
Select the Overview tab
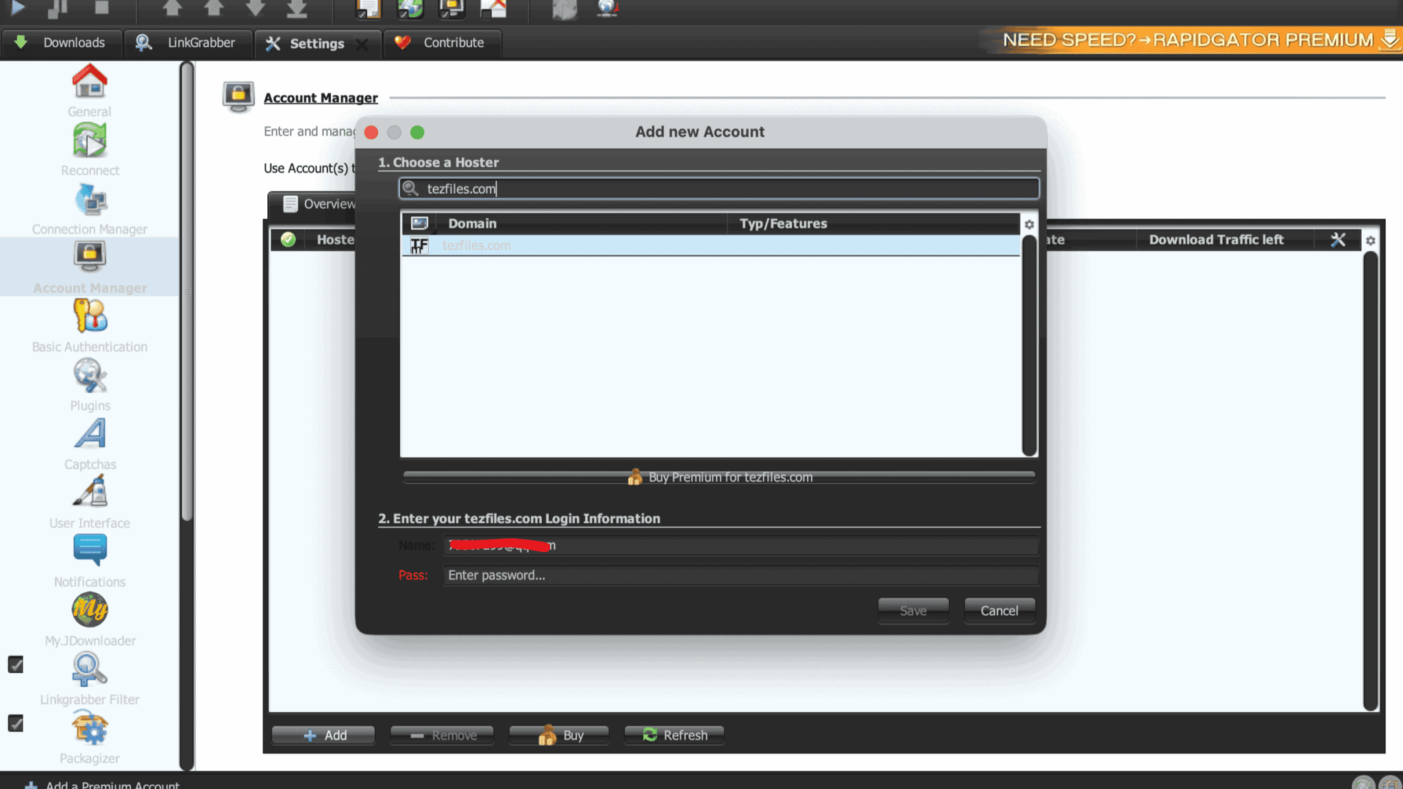[x=319, y=204]
